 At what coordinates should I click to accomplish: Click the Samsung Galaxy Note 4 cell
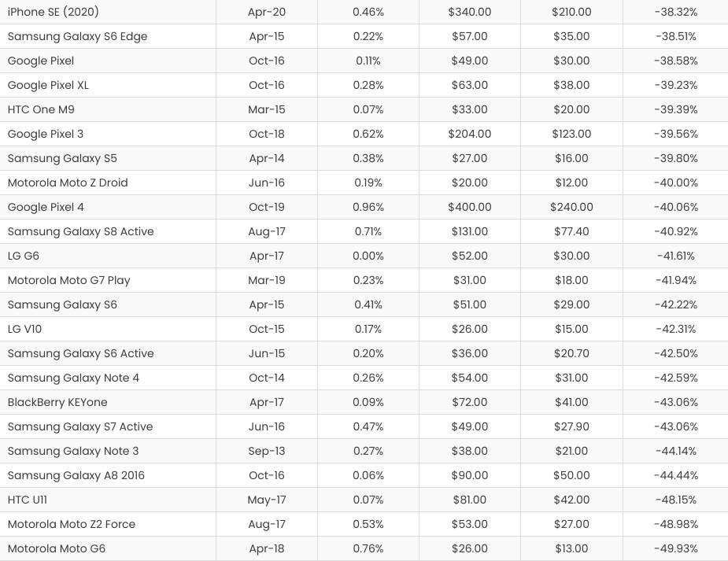73,378
